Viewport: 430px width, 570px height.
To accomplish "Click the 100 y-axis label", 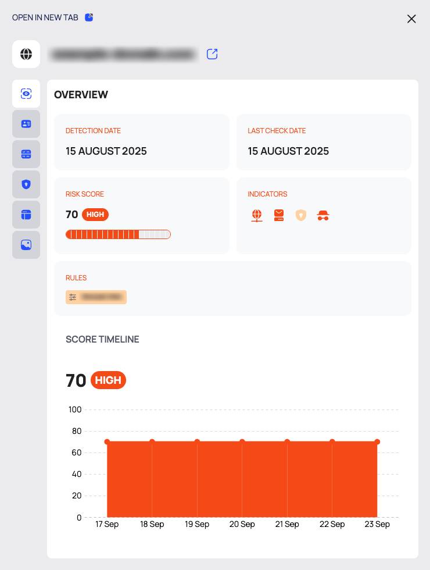I will tap(75, 409).
